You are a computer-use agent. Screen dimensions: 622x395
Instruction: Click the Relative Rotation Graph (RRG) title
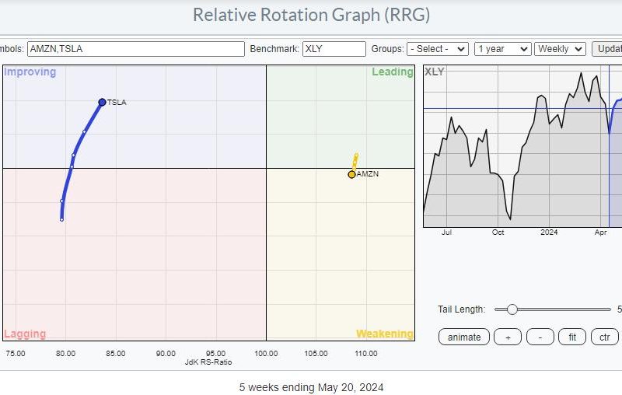(x=312, y=15)
